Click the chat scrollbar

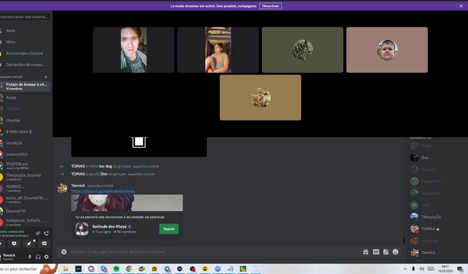pos(404,241)
